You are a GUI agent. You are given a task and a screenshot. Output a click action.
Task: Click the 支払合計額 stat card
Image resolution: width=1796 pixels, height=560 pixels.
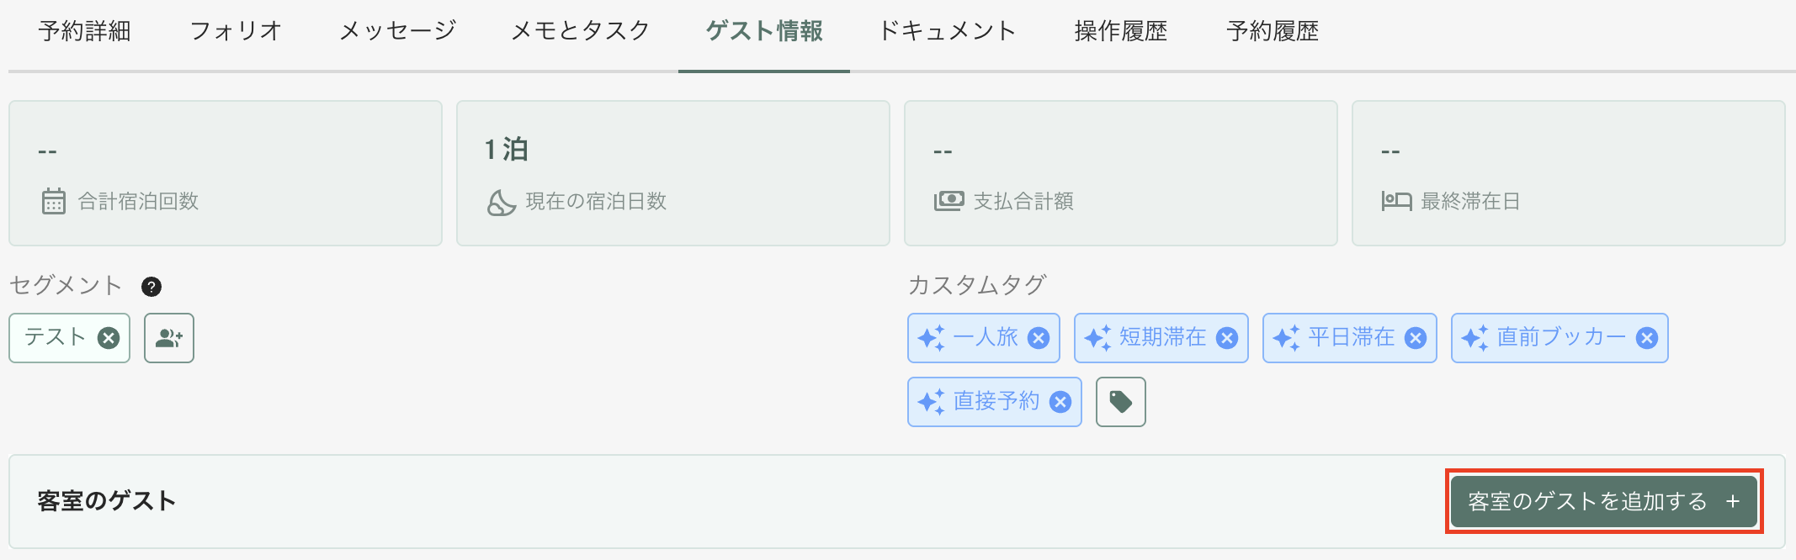point(1121,173)
